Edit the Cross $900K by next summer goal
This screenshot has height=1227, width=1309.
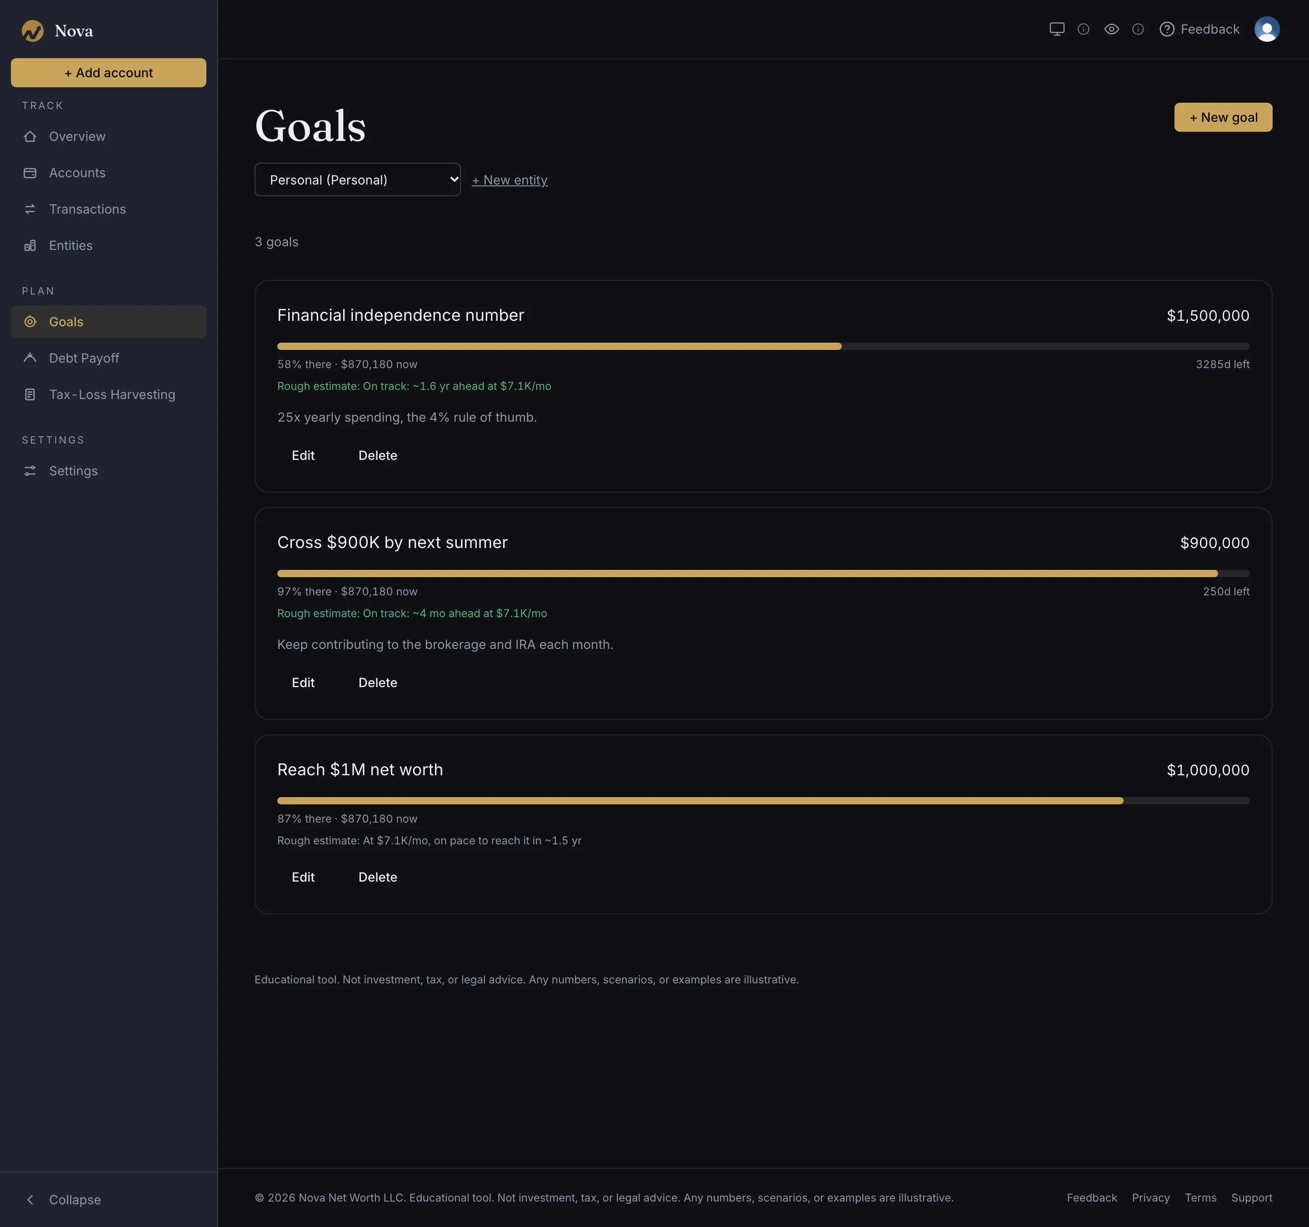[x=303, y=682]
